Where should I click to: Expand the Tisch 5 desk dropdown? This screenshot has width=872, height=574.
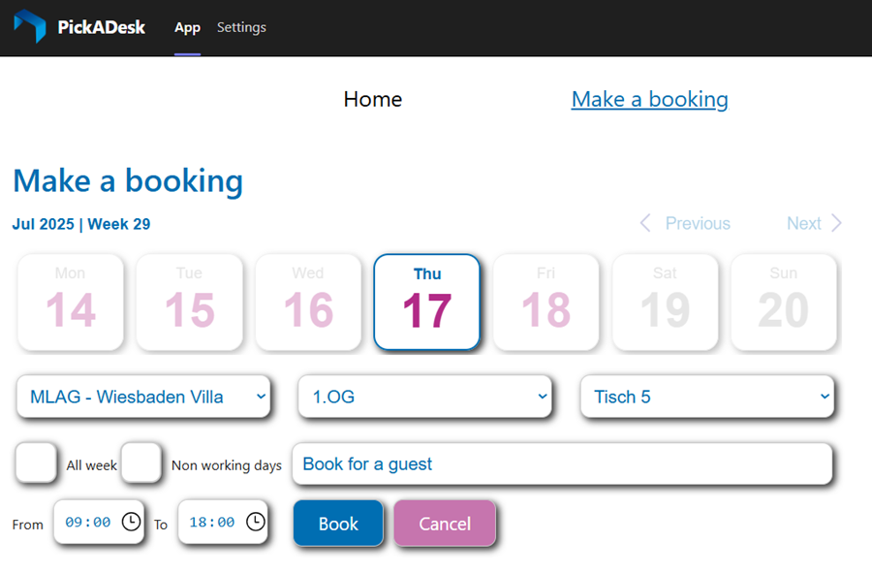point(707,397)
